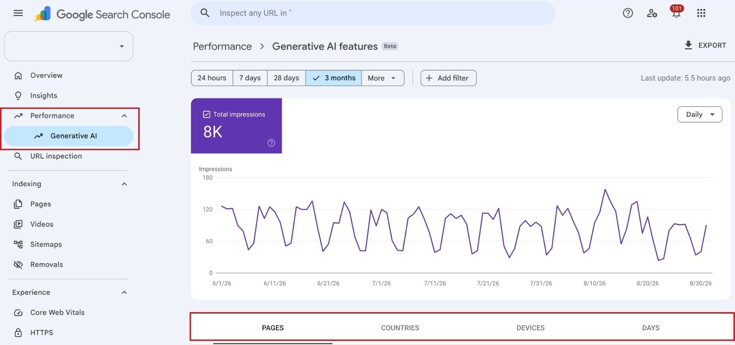
Task: Click the 8/10/26 axis date label
Action: click(595, 283)
